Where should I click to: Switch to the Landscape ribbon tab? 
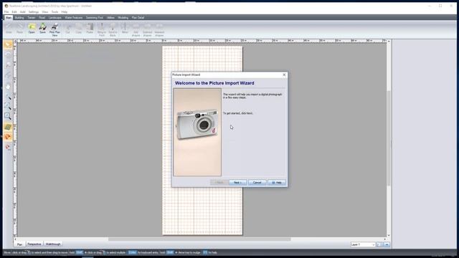click(x=55, y=18)
